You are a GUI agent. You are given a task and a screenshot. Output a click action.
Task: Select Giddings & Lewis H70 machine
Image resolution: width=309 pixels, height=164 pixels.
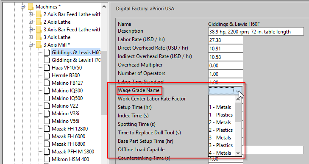click(x=76, y=60)
